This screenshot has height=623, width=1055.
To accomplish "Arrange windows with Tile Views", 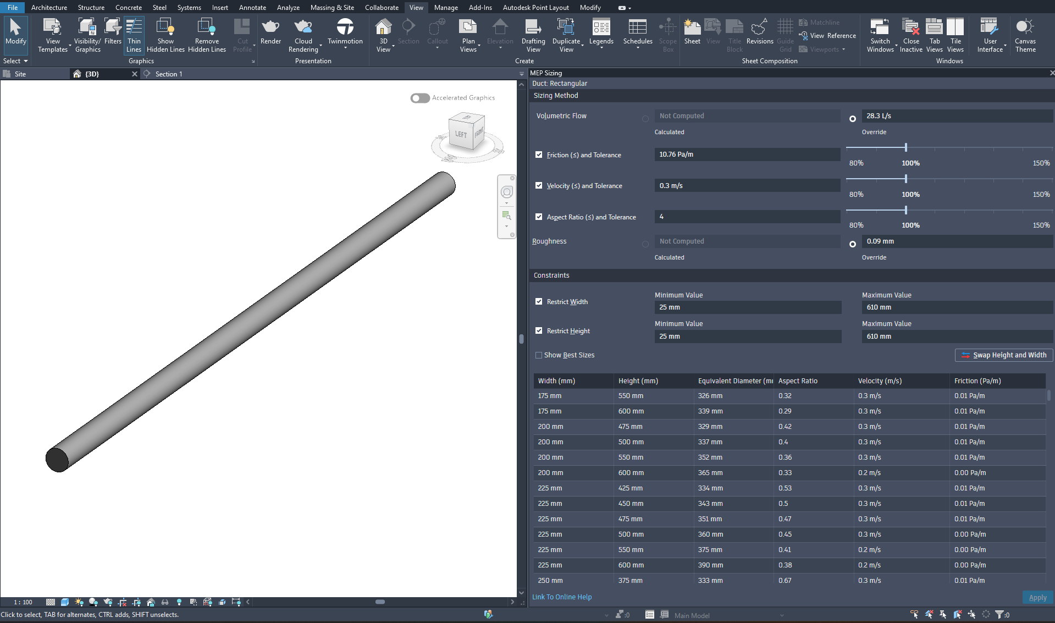I will [x=955, y=35].
